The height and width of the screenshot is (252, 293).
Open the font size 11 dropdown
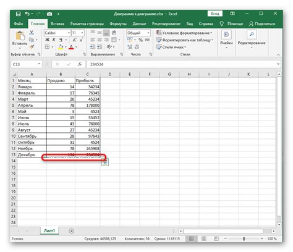click(82, 33)
